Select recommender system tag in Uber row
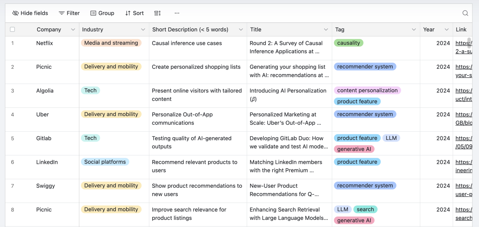This screenshot has height=227, width=479. (365, 114)
